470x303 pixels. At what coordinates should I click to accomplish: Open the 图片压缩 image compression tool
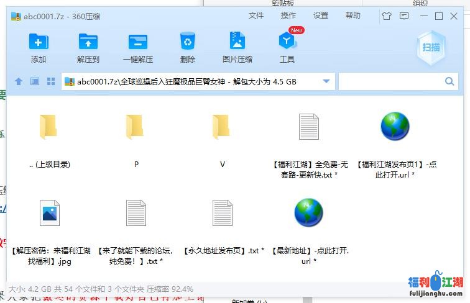pos(237,42)
